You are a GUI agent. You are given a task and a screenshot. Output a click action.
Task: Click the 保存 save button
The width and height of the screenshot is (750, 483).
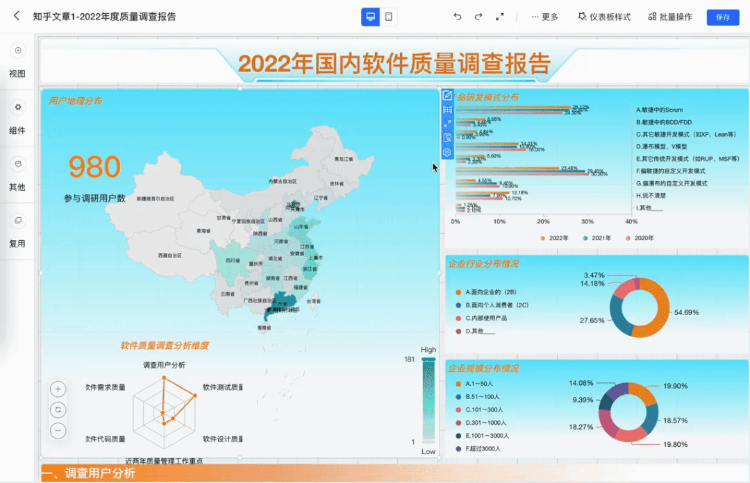[723, 17]
